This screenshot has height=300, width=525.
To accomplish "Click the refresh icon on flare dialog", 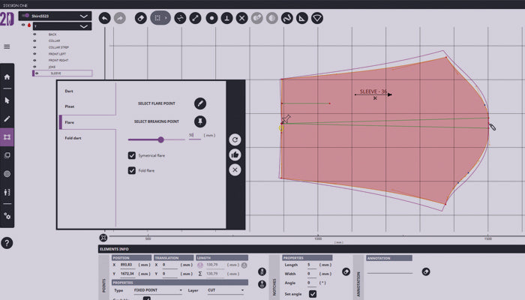I will click(x=235, y=139).
